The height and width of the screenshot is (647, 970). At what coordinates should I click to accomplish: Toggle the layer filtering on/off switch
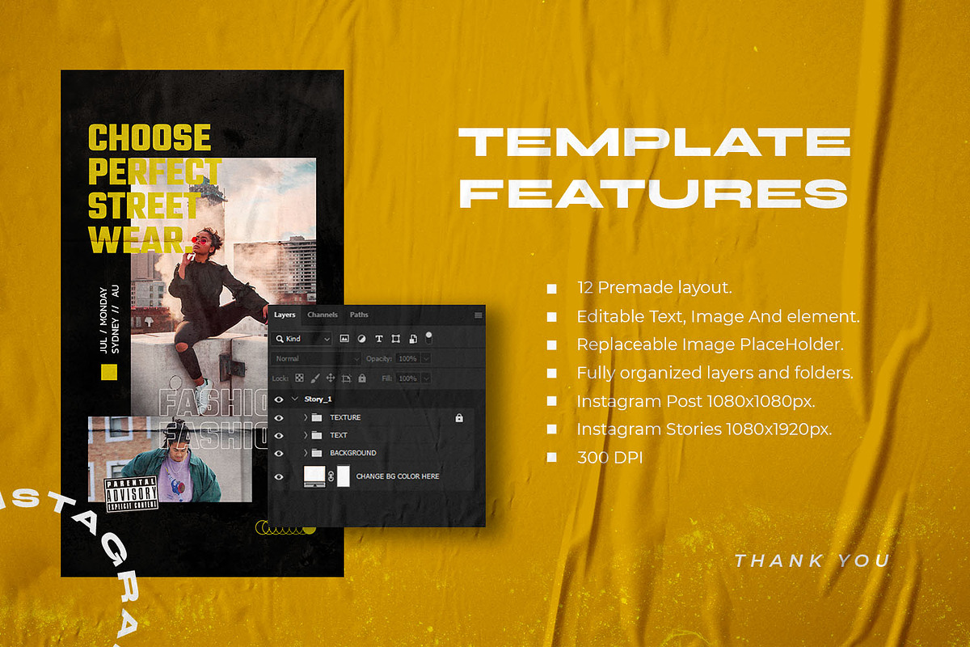(428, 338)
